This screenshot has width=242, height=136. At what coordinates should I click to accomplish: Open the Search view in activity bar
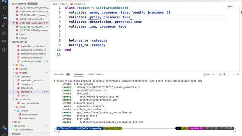pos(4,8)
